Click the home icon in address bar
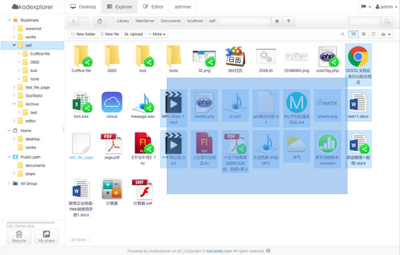This screenshot has height=255, width=400. [99, 21]
